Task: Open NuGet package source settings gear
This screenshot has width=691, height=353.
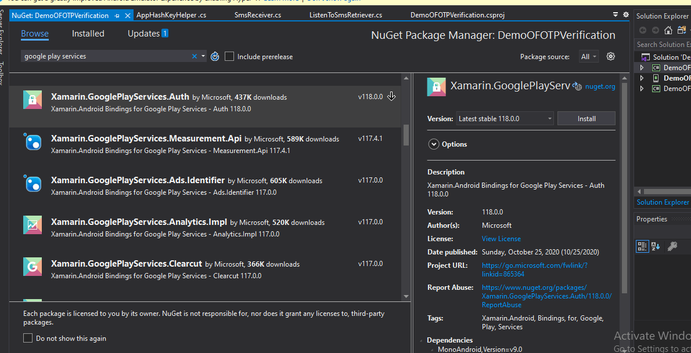Action: pos(610,56)
